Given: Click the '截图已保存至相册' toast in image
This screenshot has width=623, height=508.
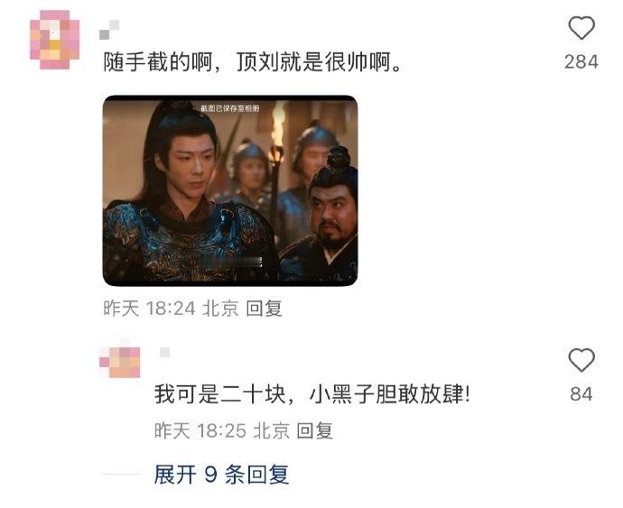Looking at the screenshot, I should 229,108.
